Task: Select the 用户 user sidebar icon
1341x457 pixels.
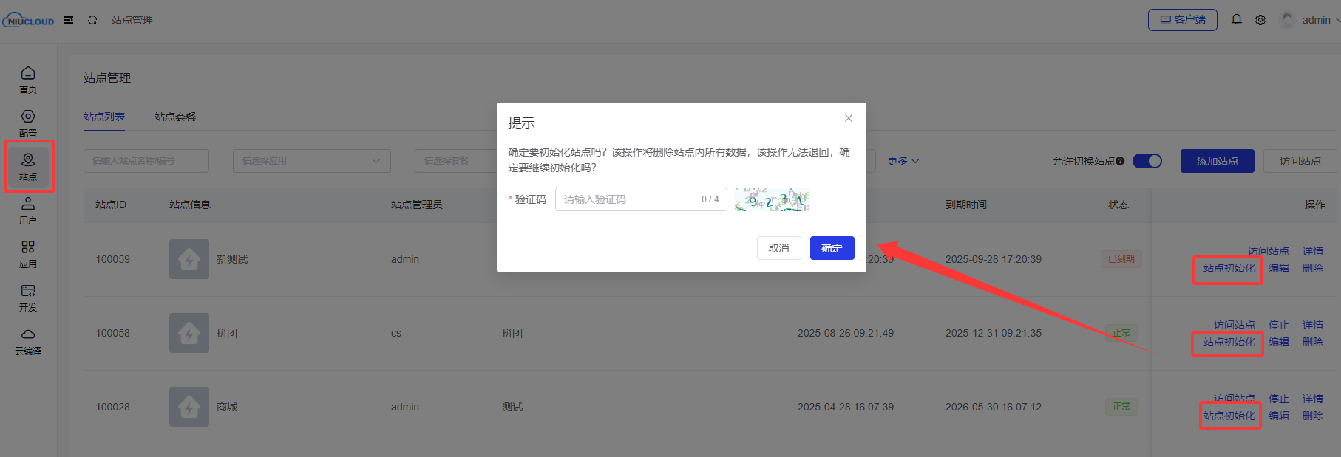Action: click(x=28, y=210)
